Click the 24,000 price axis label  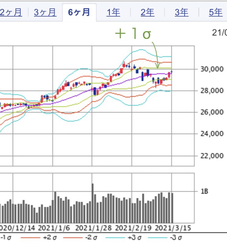tap(212, 134)
